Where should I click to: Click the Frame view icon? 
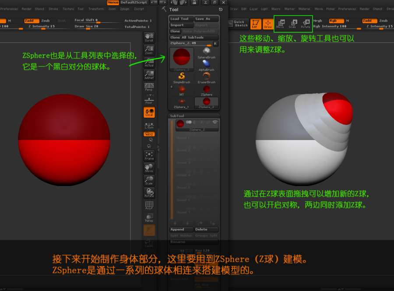149,156
